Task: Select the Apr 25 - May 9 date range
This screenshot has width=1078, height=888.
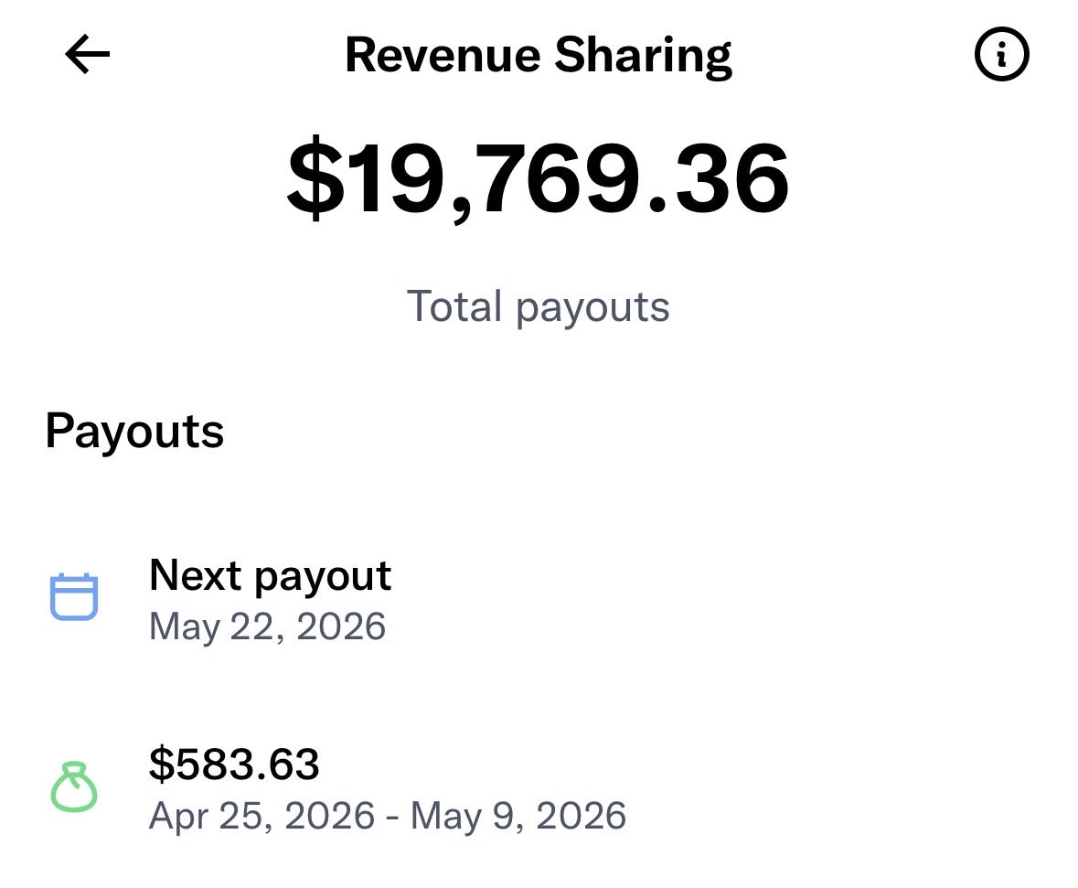Action: pyautogui.click(x=388, y=816)
